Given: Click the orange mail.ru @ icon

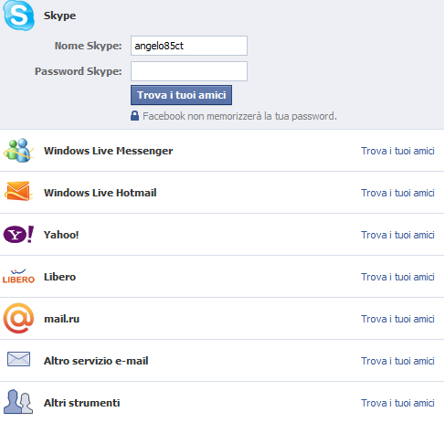Looking at the screenshot, I should click(x=18, y=318).
